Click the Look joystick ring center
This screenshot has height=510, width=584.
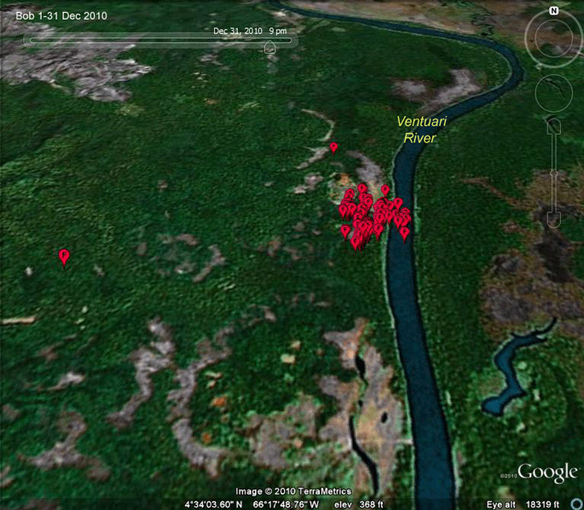click(x=553, y=38)
